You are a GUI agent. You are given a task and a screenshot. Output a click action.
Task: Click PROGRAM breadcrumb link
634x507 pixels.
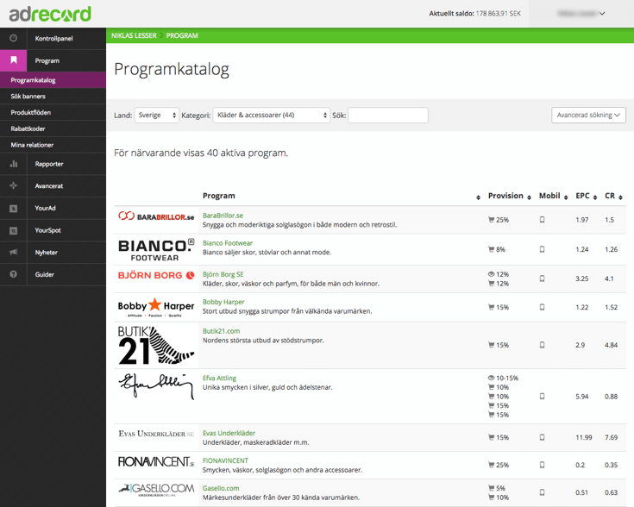(x=182, y=35)
